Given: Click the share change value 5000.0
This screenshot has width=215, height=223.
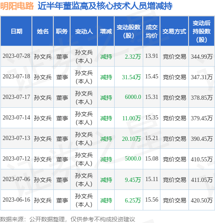Looking at the screenshot, I should pyautogui.click(x=133, y=158).
